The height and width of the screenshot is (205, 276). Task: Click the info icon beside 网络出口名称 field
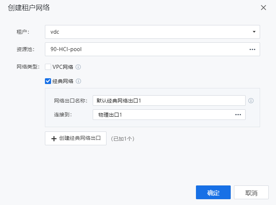click(251, 101)
